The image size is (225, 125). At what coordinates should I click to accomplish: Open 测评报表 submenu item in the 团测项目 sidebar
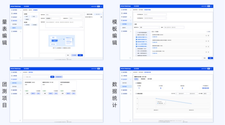pos(14,86)
